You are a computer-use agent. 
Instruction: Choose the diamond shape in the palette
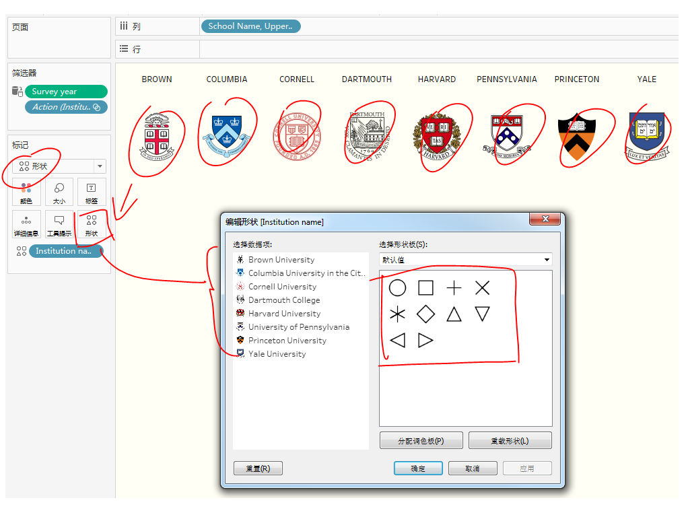click(425, 314)
